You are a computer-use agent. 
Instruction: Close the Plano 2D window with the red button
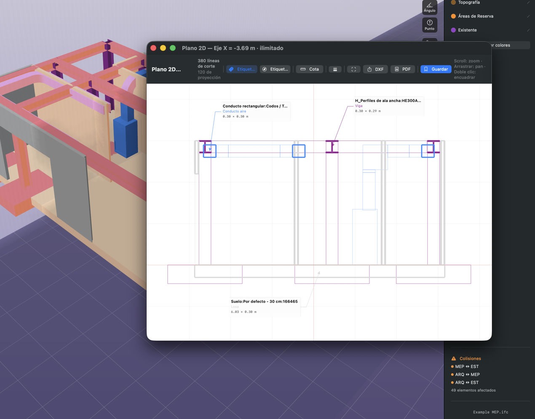point(153,48)
